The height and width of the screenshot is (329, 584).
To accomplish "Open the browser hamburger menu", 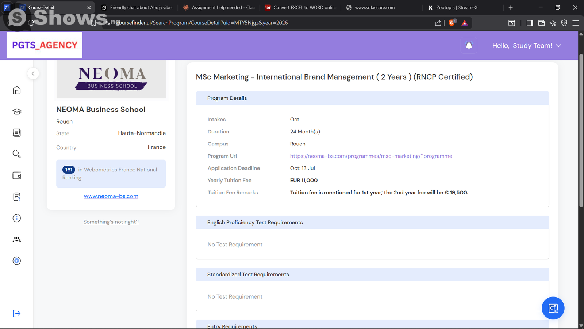I will [x=576, y=23].
